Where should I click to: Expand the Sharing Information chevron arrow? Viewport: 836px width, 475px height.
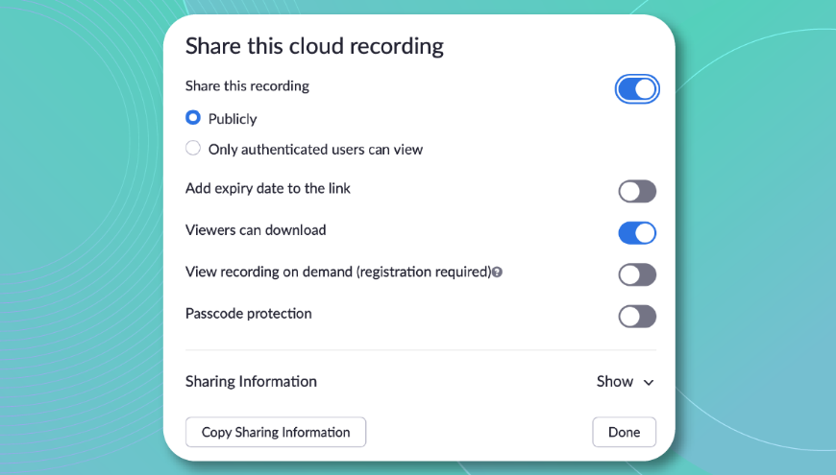649,383
